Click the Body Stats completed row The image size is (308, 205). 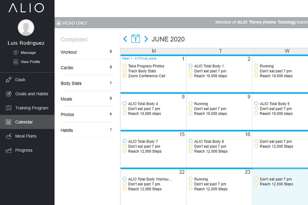point(87,83)
